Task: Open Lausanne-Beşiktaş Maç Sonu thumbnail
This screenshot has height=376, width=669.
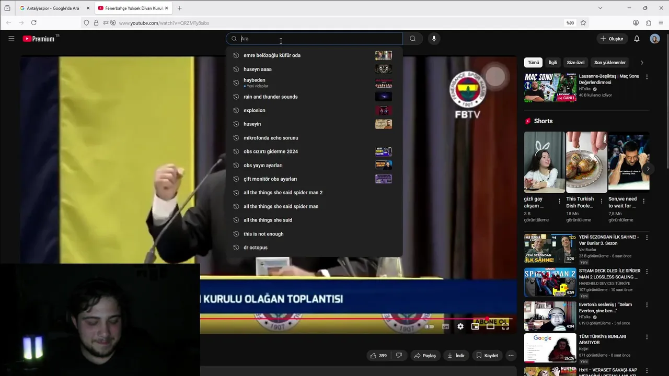Action: (550, 87)
